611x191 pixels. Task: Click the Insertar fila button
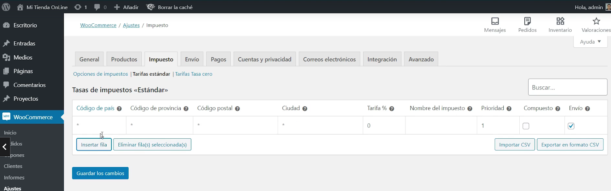coord(94,145)
